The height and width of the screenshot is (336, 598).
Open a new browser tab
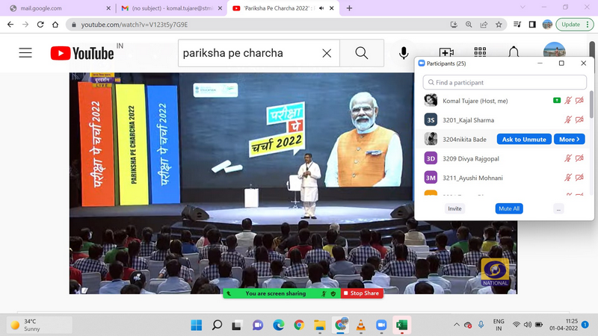[x=349, y=8]
